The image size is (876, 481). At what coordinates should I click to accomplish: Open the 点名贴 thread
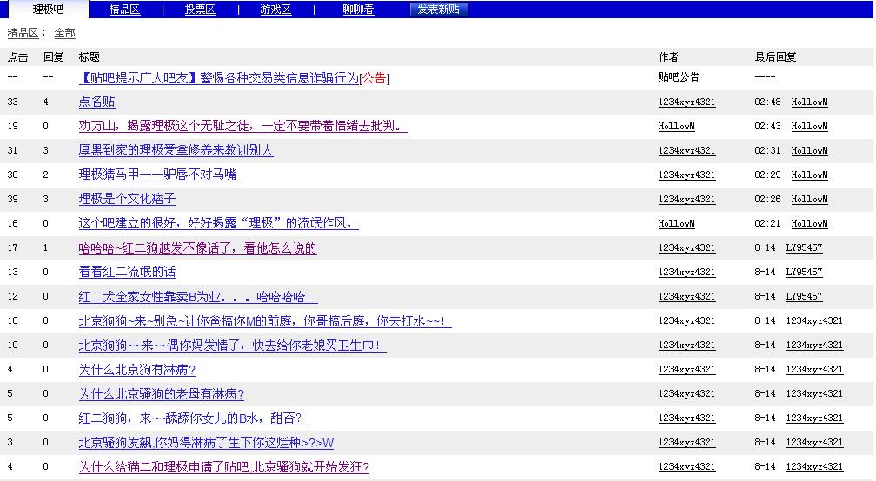pyautogui.click(x=96, y=102)
